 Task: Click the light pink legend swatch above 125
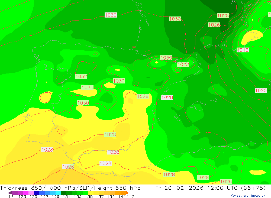31,193
